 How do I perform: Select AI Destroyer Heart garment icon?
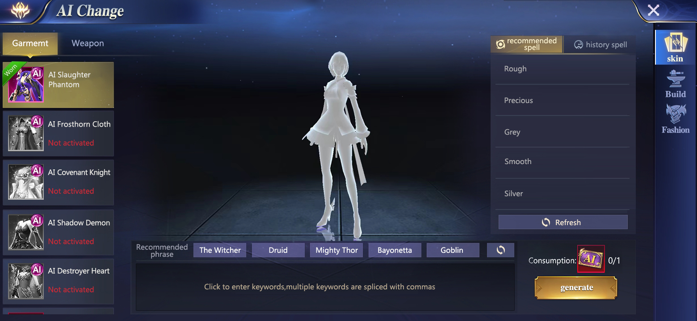[x=26, y=280]
